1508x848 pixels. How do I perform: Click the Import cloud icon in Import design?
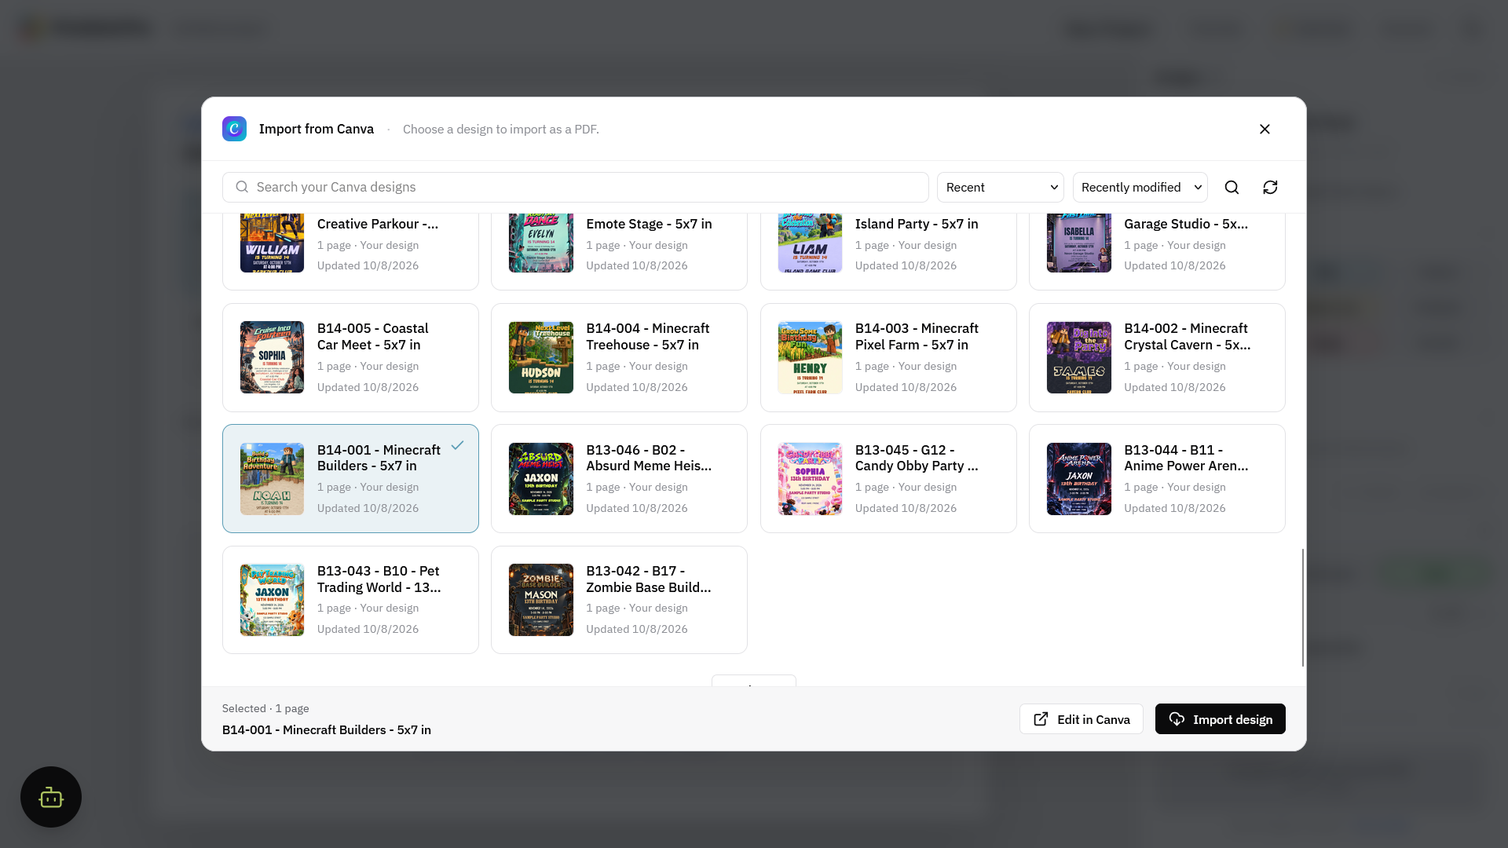1177,719
